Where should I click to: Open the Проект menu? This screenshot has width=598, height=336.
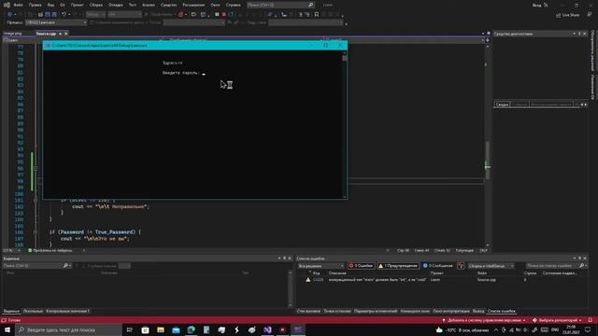coord(77,5)
